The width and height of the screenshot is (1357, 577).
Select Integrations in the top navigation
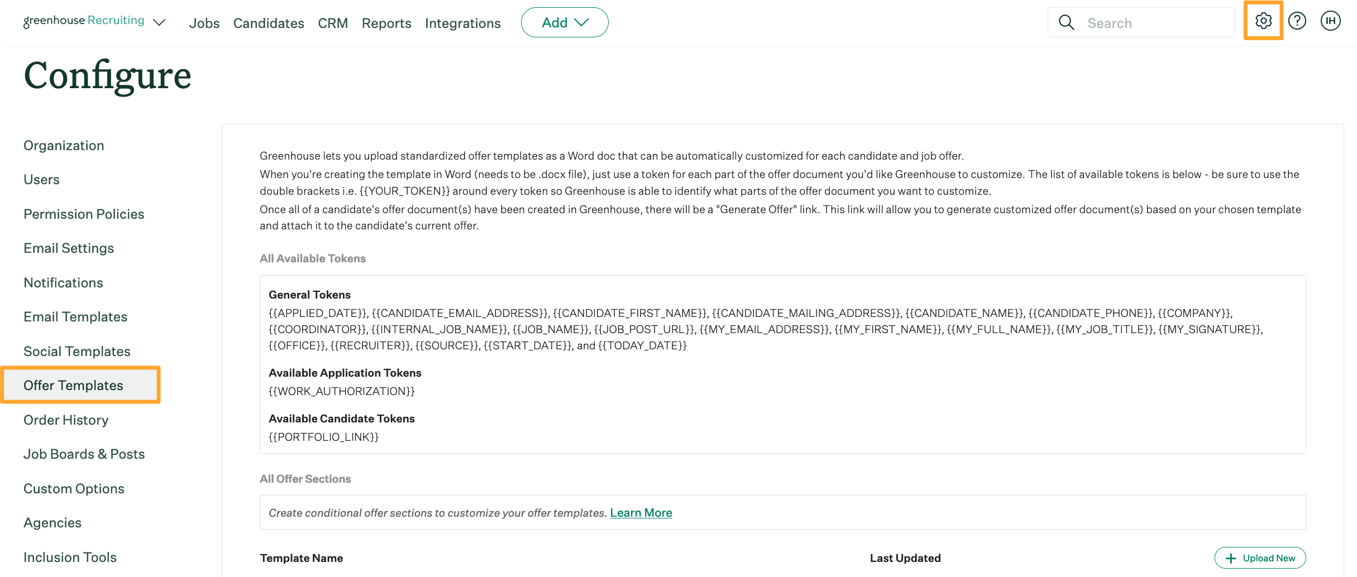click(x=463, y=23)
